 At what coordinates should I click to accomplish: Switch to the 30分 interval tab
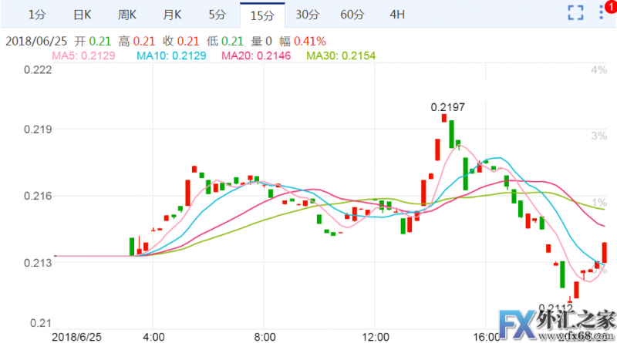coord(307,15)
